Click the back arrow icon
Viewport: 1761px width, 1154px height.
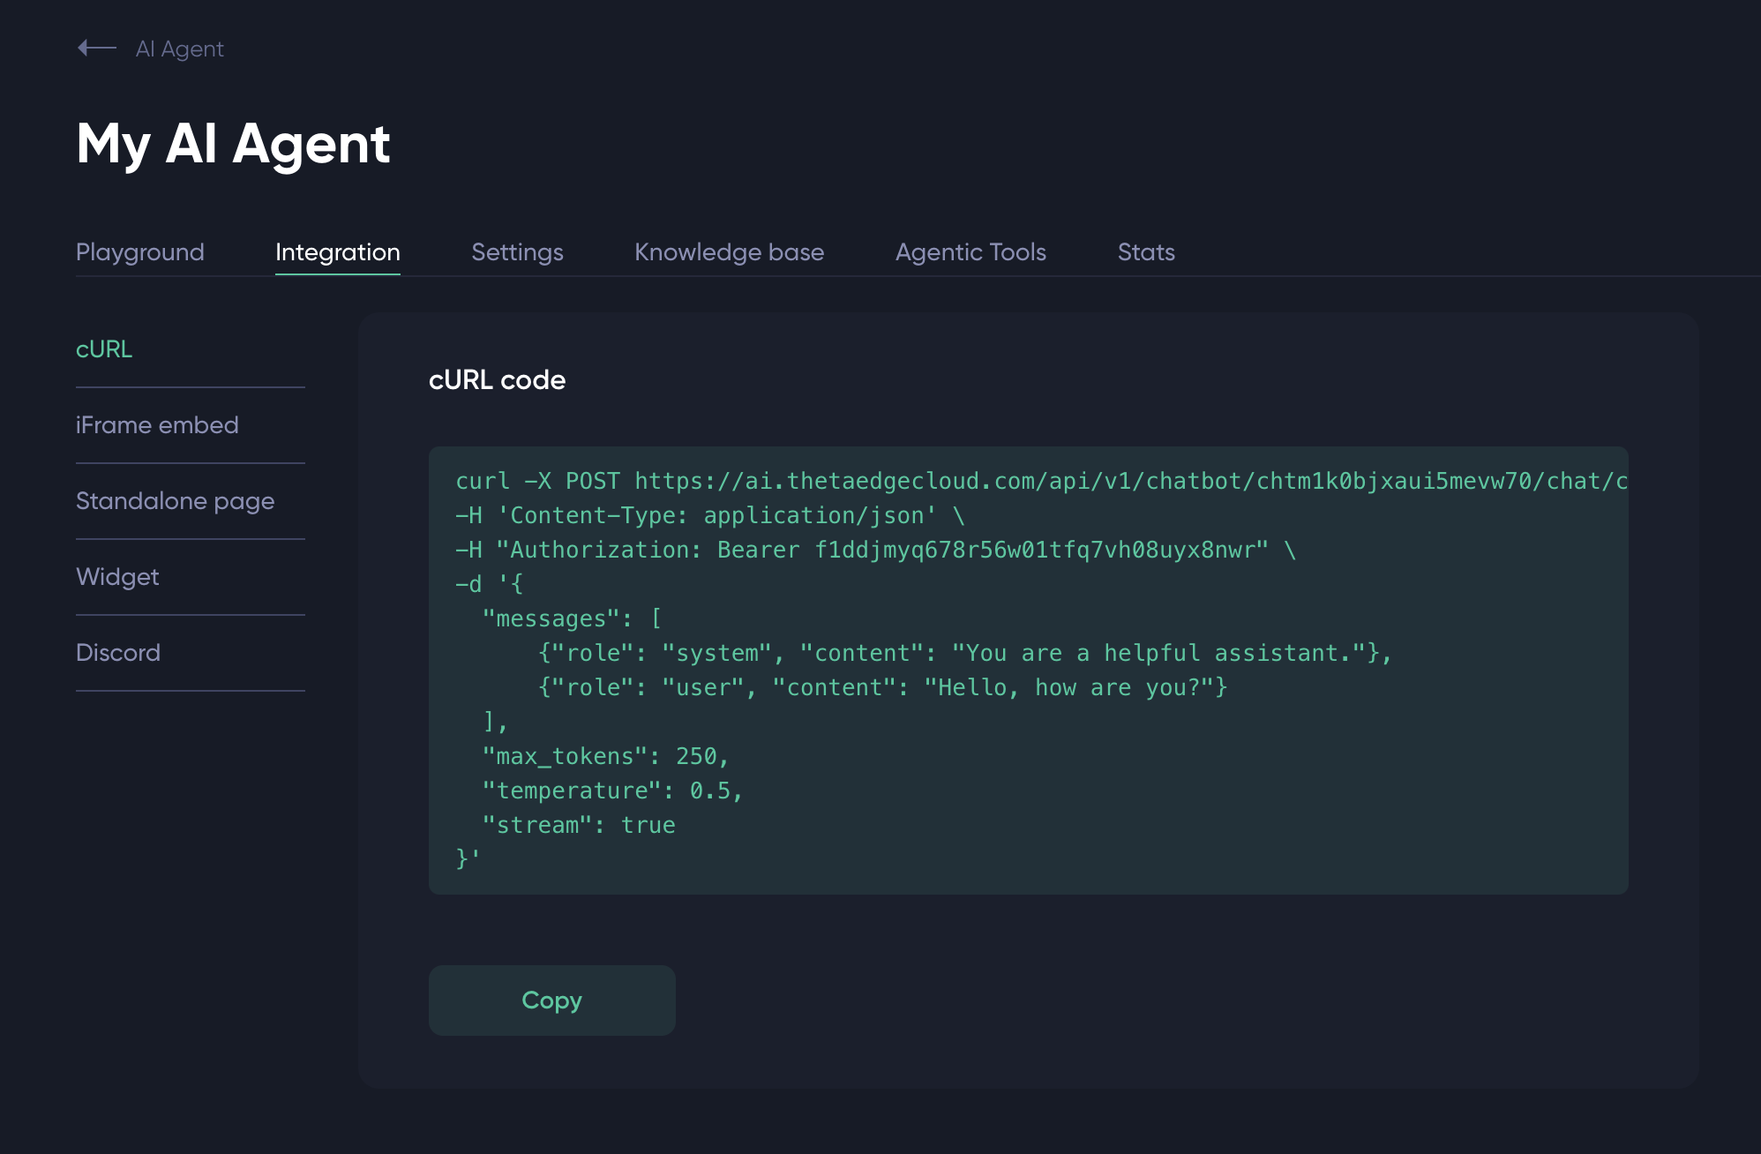point(96,49)
